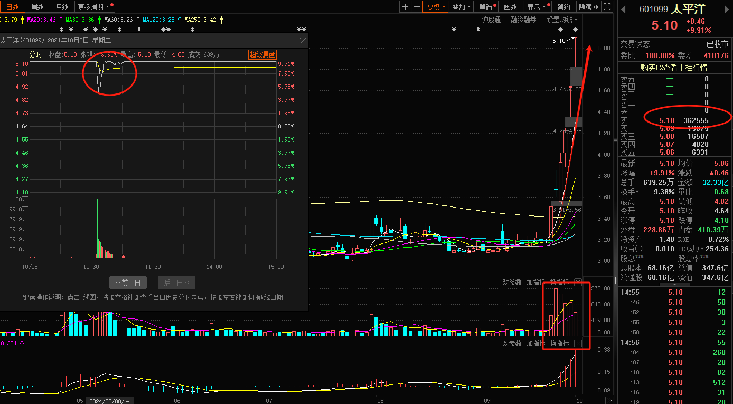Click stock name 太平洋 header
Viewport: 733px width, 404px height.
[x=688, y=9]
